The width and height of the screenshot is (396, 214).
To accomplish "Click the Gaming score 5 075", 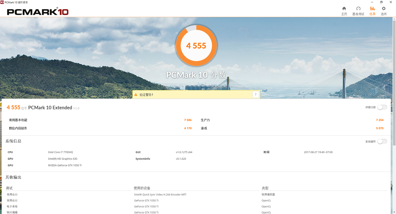I will pos(380,128).
